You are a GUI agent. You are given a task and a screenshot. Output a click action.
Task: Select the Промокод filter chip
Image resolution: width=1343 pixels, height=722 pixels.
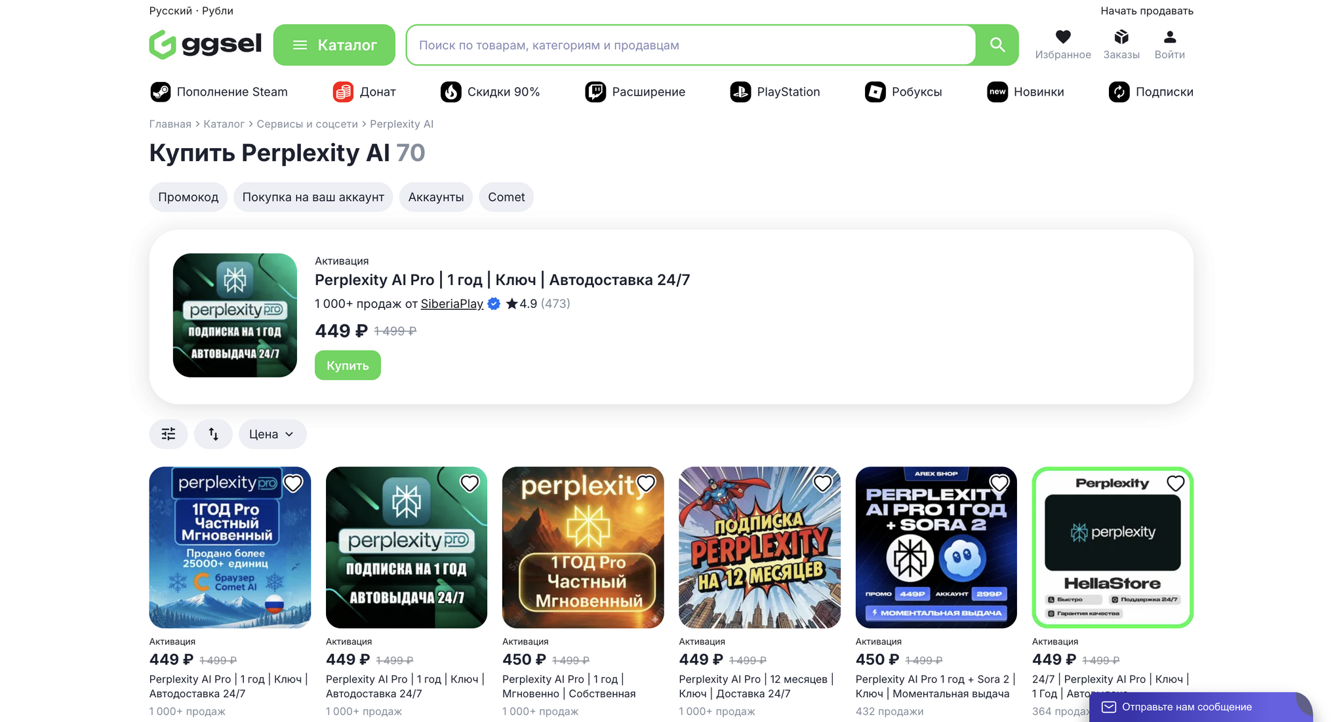(188, 197)
